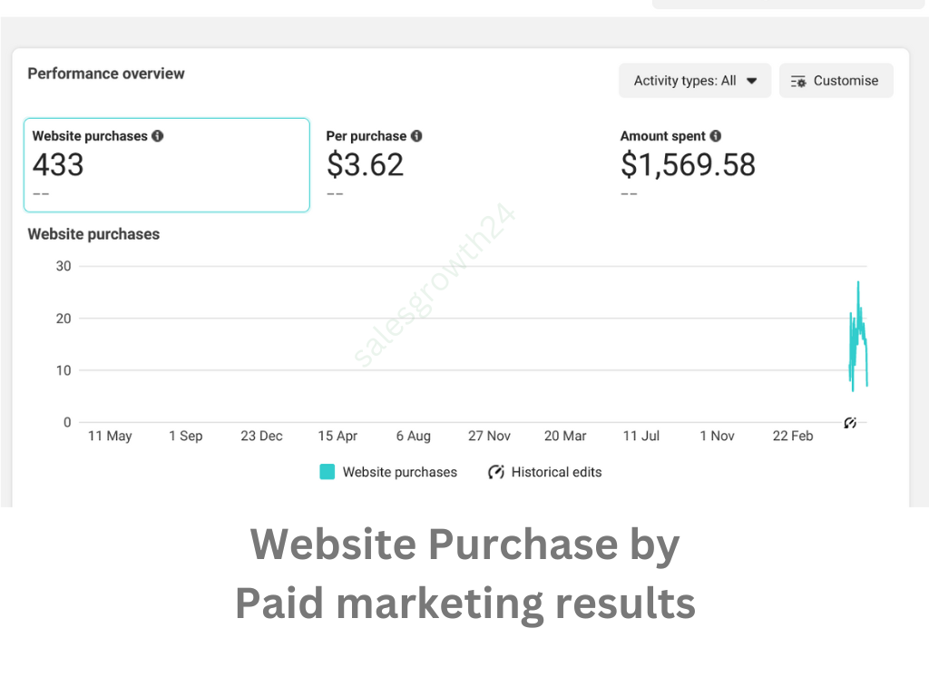Click the 22 Feb axis label

coord(793,436)
